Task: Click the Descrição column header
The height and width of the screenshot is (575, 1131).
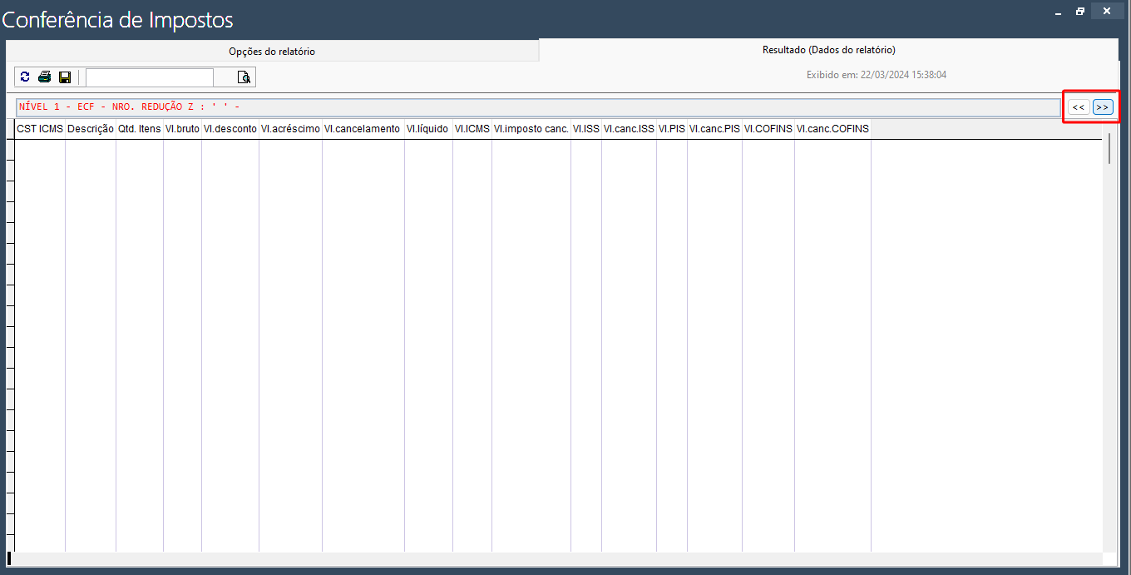Action: point(91,129)
